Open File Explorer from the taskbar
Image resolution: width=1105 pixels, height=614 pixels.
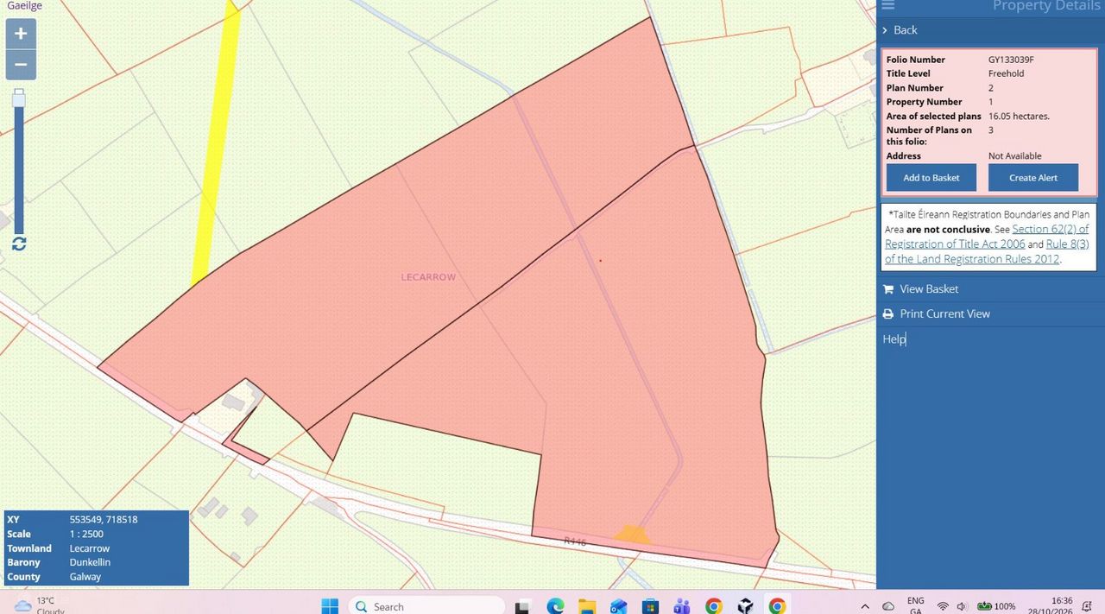[587, 606]
